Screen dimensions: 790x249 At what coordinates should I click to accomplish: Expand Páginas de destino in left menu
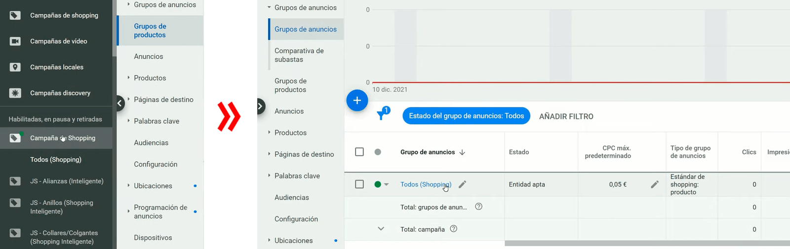coord(128,99)
